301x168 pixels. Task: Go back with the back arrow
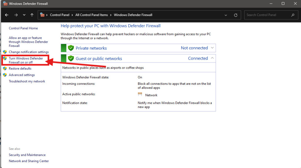click(x=7, y=15)
